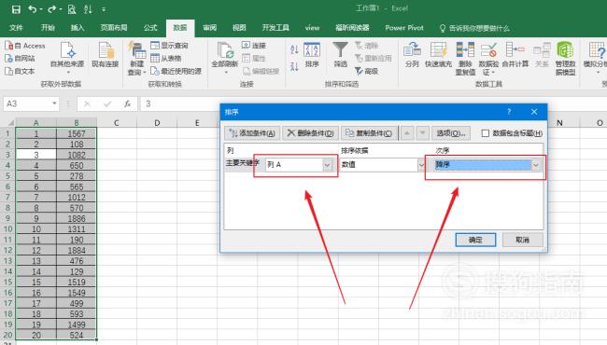Click 显示查询 in ribbon
Viewport: 607px width, 345px height.
pyautogui.click(x=169, y=46)
